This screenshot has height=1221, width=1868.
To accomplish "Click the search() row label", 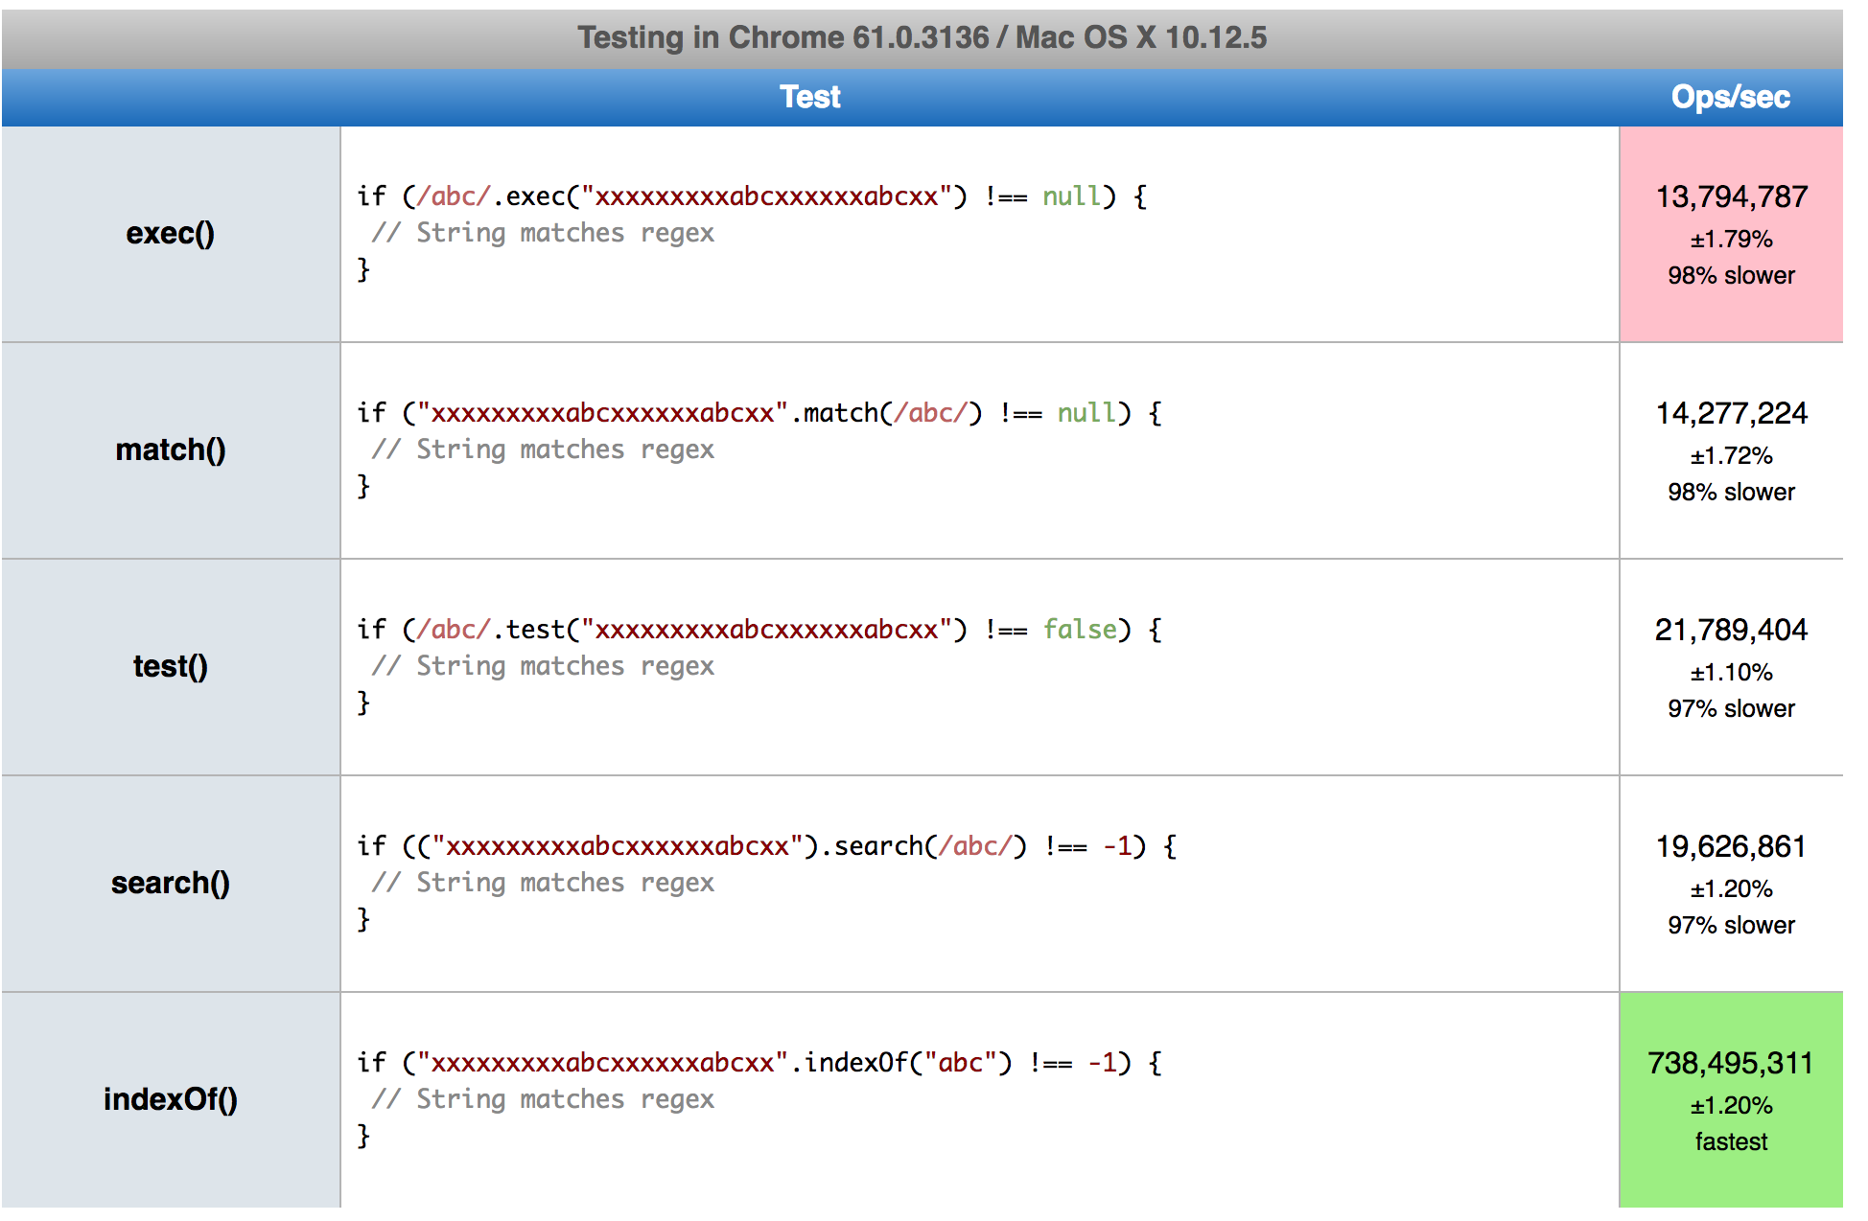I will point(171,884).
